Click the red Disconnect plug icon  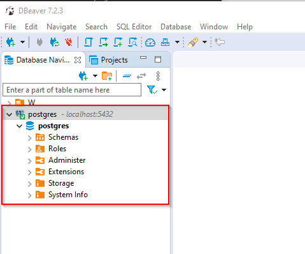(69, 42)
